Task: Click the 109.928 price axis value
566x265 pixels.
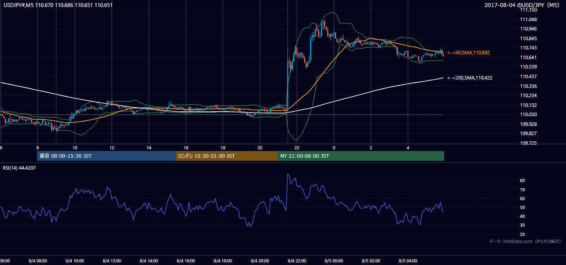Action: click(x=528, y=124)
